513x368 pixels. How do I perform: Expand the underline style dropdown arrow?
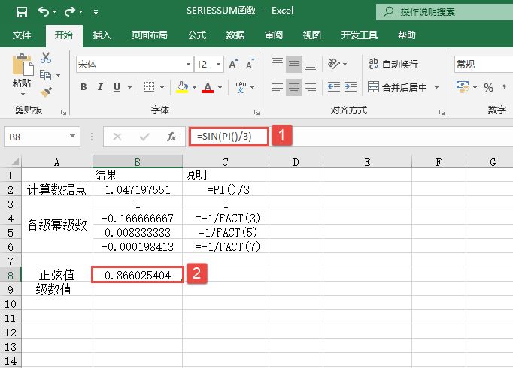coord(129,87)
